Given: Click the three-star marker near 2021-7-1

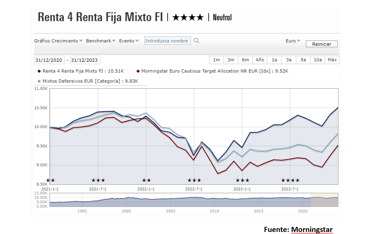Looking at the screenshot, I should point(99,180).
